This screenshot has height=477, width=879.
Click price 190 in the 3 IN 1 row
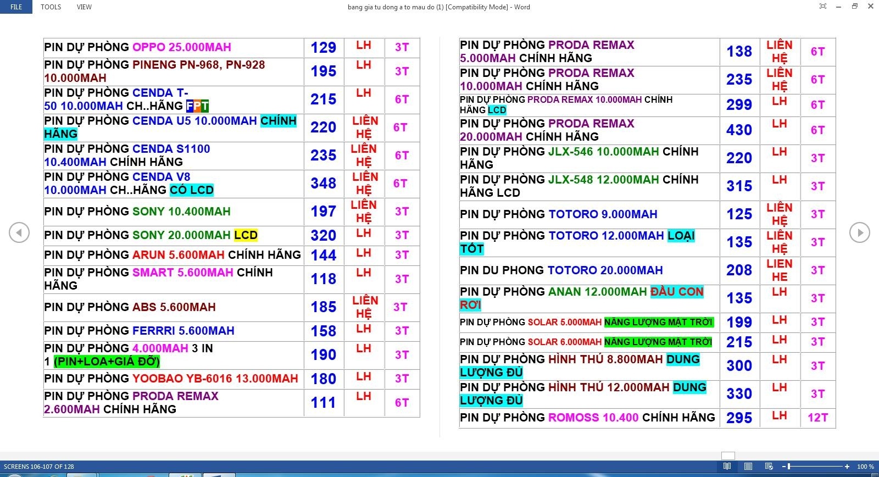coord(324,354)
